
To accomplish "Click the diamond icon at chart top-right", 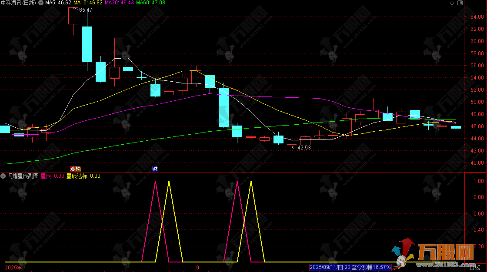I will [452, 3].
